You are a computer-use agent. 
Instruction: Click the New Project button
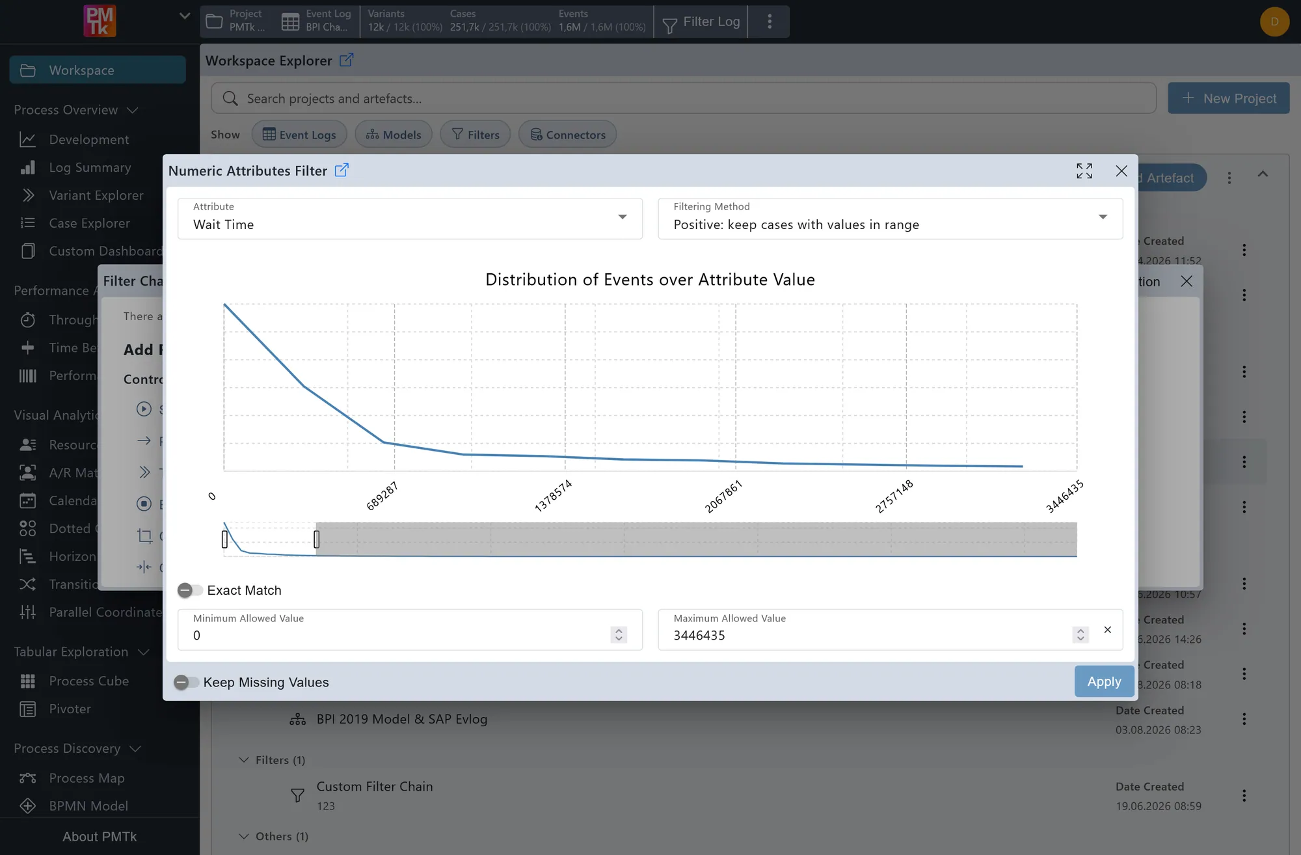(1228, 98)
